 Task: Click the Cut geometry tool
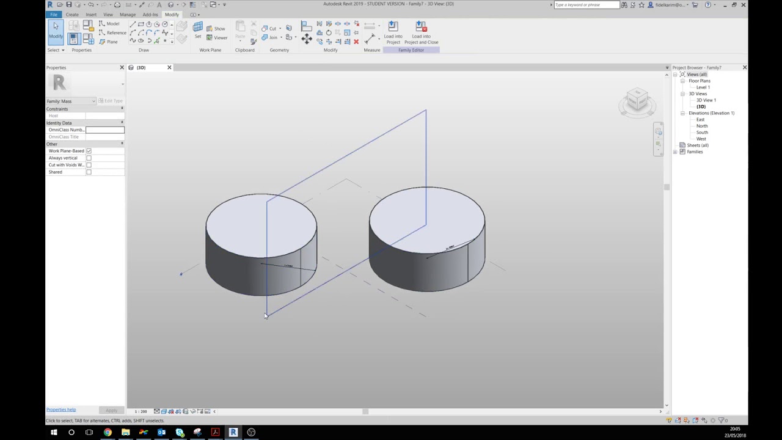click(x=269, y=28)
